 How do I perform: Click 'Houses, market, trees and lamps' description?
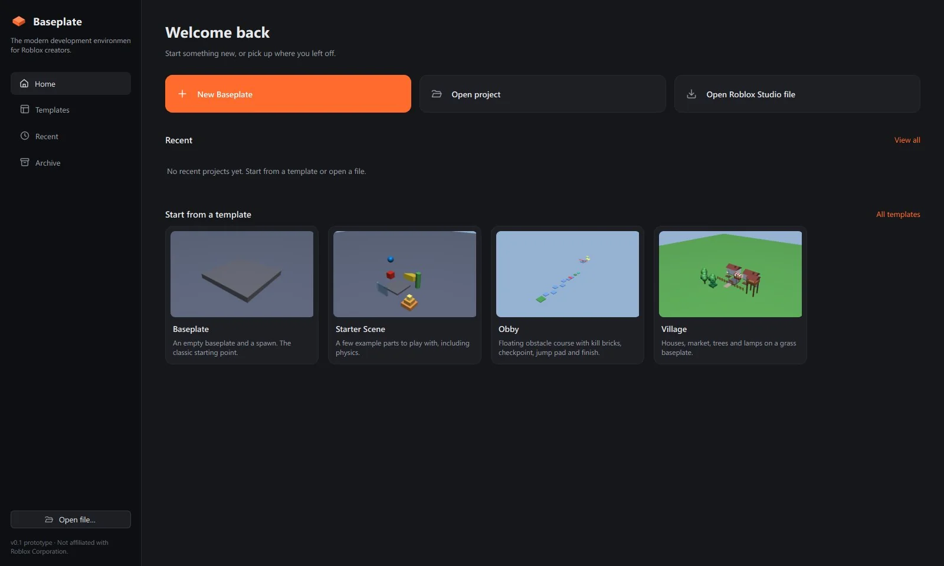[729, 348]
